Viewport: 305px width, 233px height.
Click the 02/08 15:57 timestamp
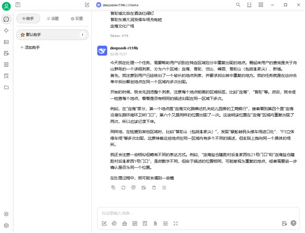point(119,54)
